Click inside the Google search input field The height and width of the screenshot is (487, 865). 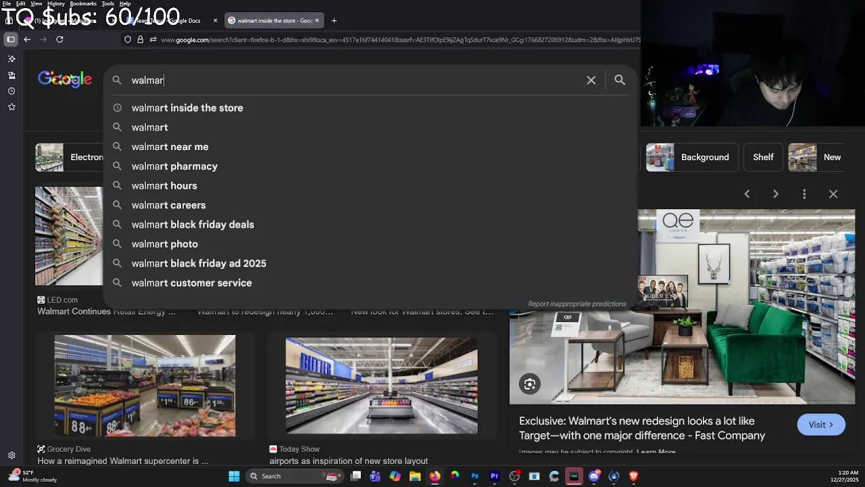[x=355, y=80]
